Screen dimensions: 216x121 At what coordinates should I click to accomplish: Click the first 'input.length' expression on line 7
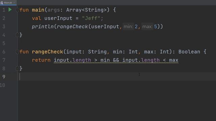coord(72,60)
